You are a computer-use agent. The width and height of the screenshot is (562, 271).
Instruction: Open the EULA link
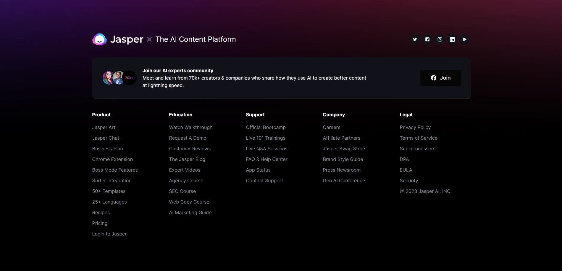pos(406,170)
